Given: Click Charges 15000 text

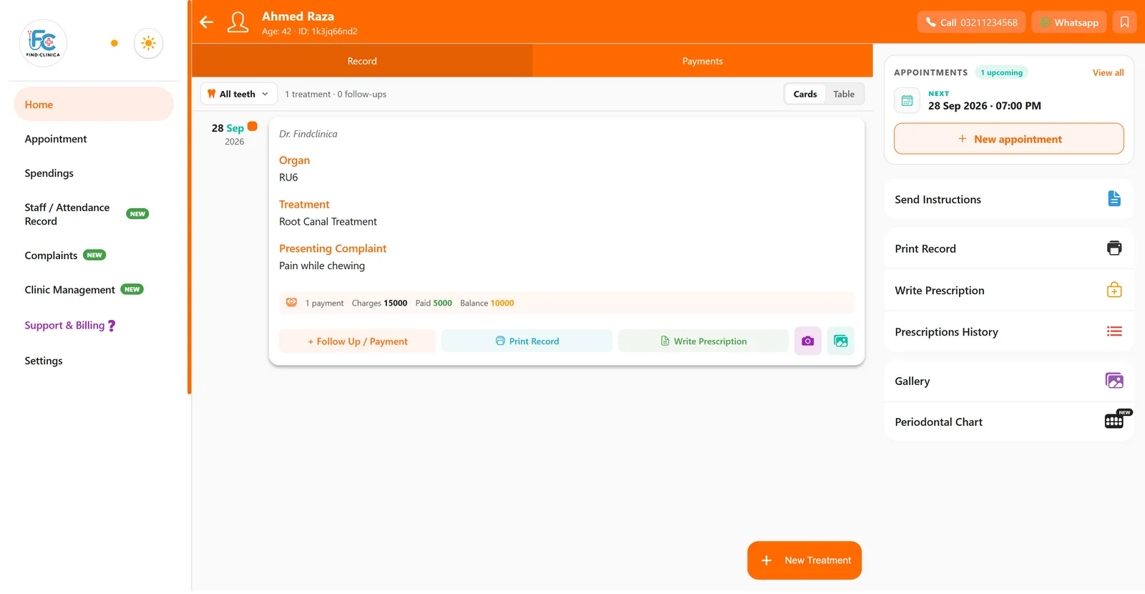Looking at the screenshot, I should pos(379,303).
